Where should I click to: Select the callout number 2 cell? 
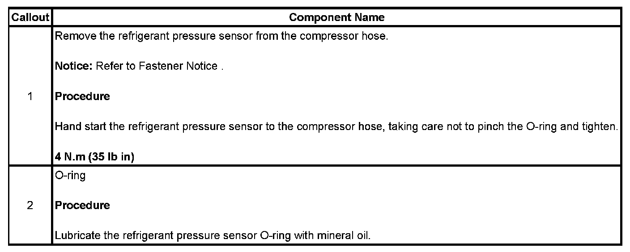(x=30, y=206)
